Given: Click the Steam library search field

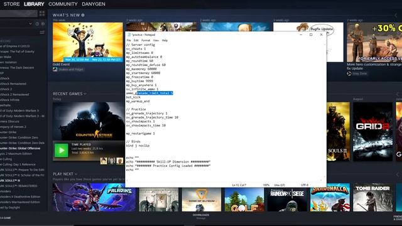Looking at the screenshot, I should (19, 13).
